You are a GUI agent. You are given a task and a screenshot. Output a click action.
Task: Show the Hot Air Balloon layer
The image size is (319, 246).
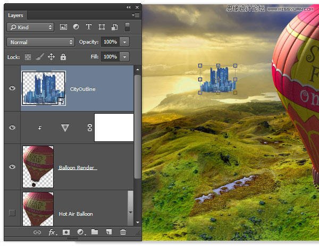click(12, 213)
